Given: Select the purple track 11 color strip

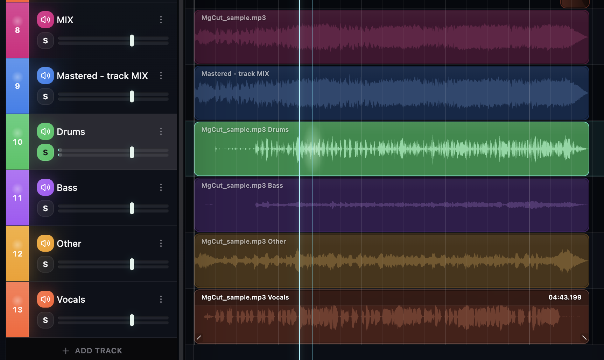Looking at the screenshot, I should [x=17, y=198].
